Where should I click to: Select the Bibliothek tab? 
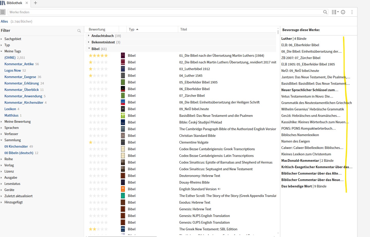click(14, 3)
